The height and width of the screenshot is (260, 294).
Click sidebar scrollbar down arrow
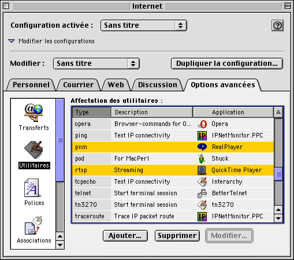[x=60, y=245]
